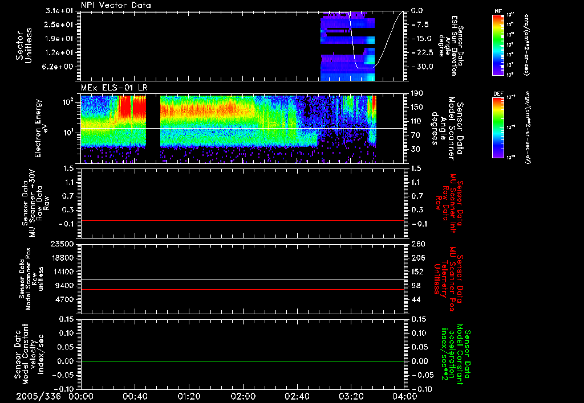
Task: Click the "Sector Unitless" axis label
Action: [x=24, y=46]
